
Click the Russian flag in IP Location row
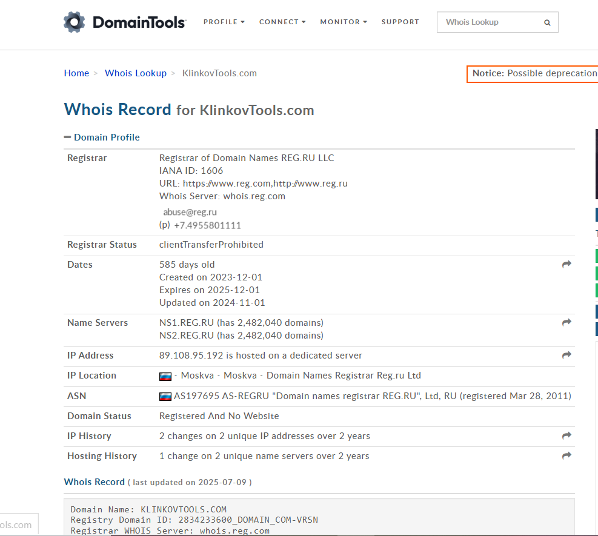click(x=165, y=376)
